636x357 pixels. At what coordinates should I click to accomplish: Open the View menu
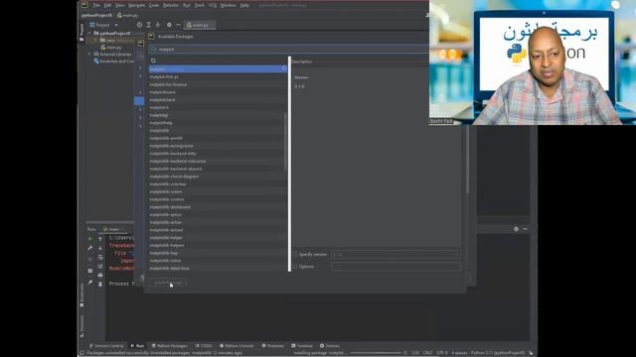[120, 5]
